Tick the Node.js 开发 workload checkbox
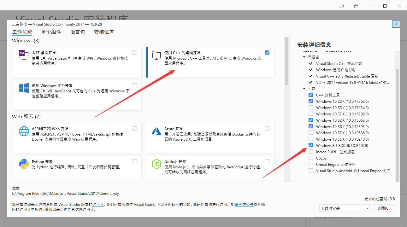The height and width of the screenshot is (227, 407). coord(267,161)
